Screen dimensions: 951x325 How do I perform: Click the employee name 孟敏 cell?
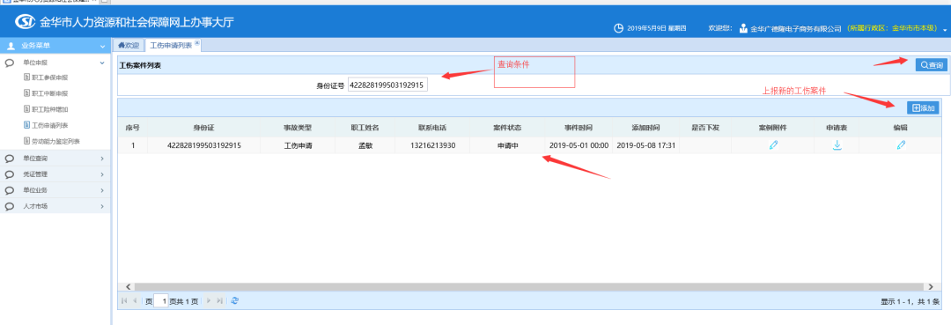point(365,145)
